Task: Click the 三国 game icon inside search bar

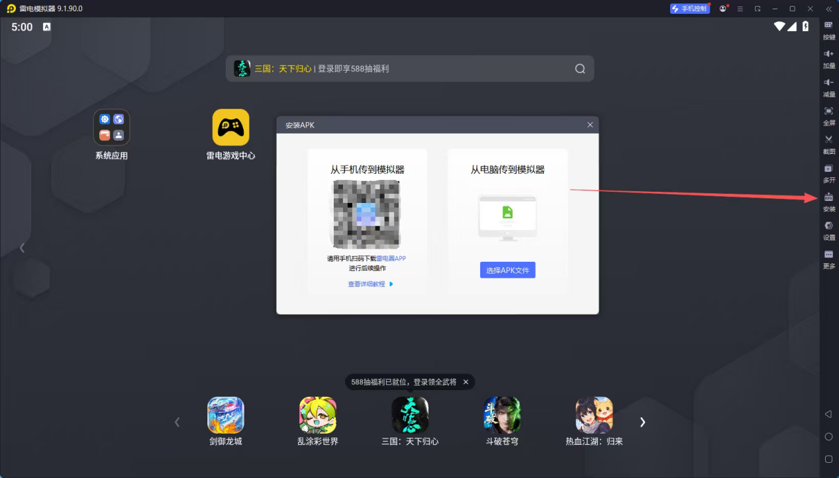Action: (242, 69)
